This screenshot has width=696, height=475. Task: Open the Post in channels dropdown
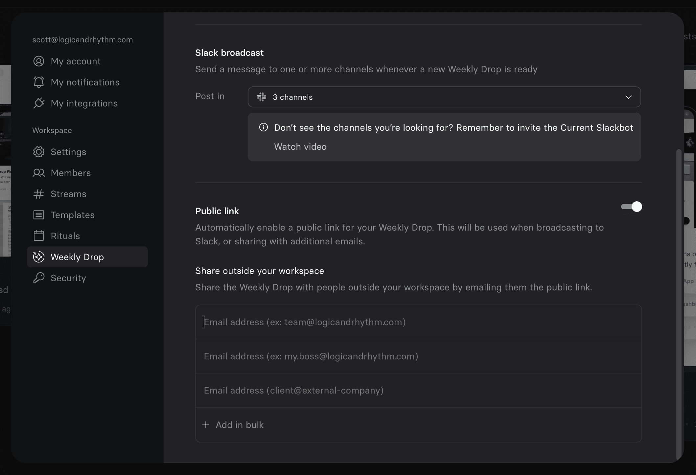444,97
